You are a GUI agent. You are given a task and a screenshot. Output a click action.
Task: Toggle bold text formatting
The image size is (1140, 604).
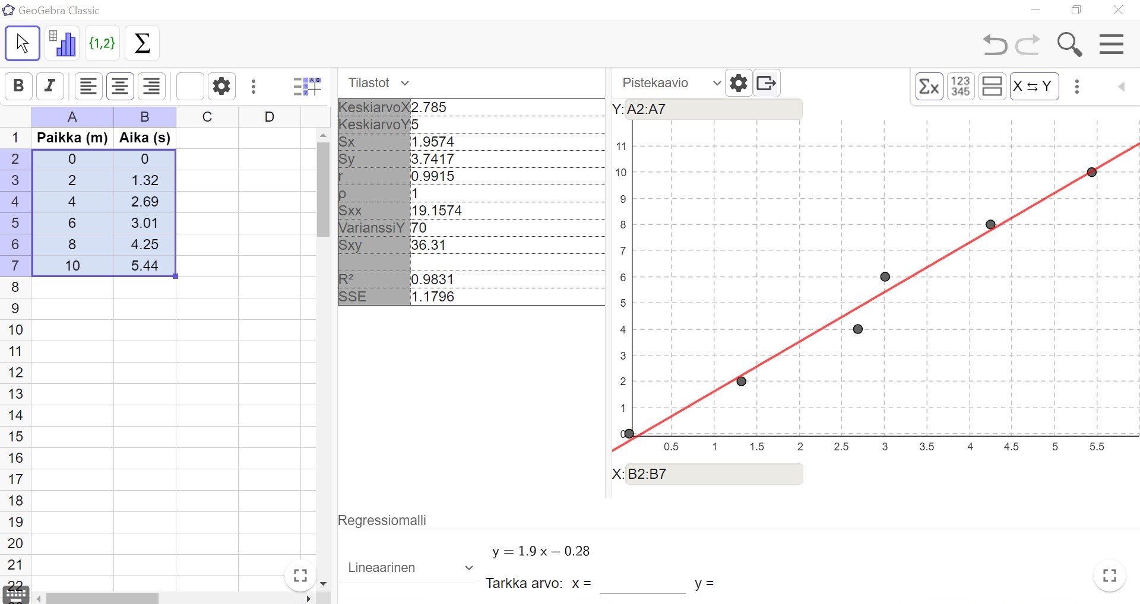pos(18,87)
